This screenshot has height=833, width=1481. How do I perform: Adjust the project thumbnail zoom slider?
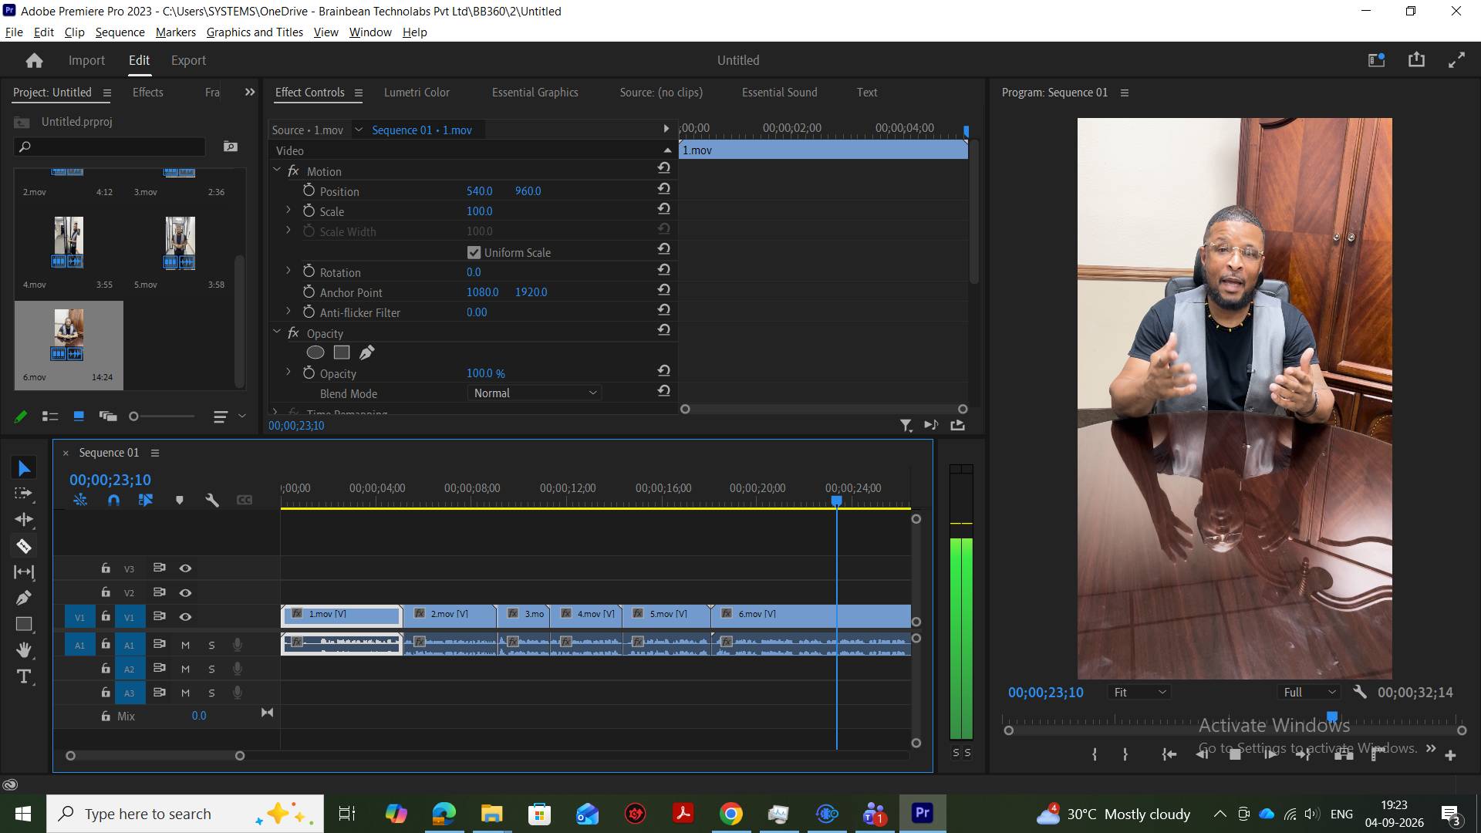coord(133,416)
